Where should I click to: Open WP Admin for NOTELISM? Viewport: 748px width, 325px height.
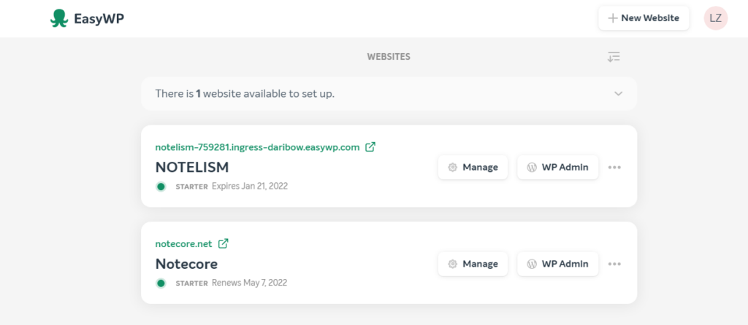557,168
